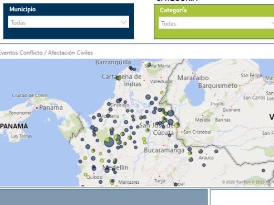274x205 pixels.
Task: Click the San Cristóbal city marker
Action: [x=183, y=132]
